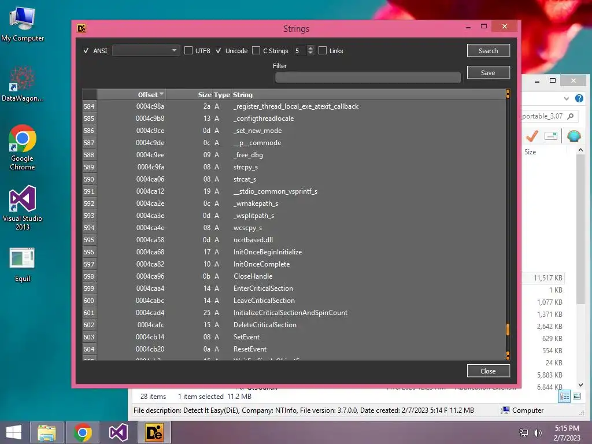The height and width of the screenshot is (444, 592).
Task: Expand the Explorer ribbon chevron
Action: pyautogui.click(x=567, y=98)
